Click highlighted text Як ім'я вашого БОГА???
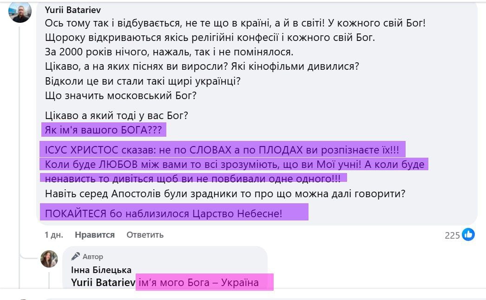The height and width of the screenshot is (300, 486). [103, 130]
